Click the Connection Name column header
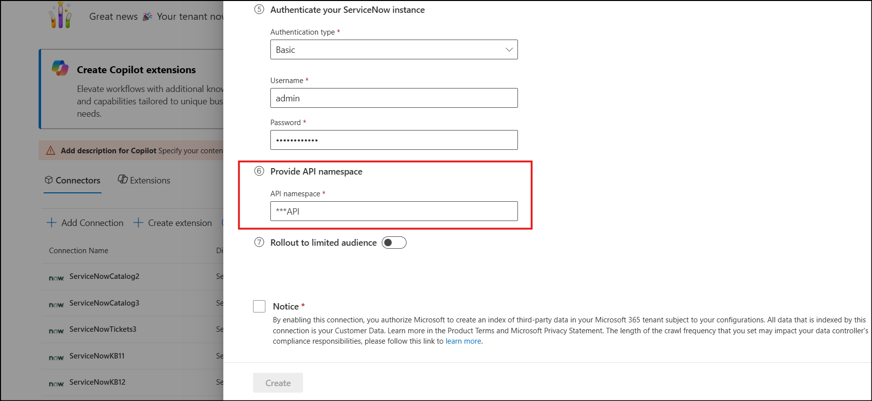The width and height of the screenshot is (872, 401). [79, 251]
